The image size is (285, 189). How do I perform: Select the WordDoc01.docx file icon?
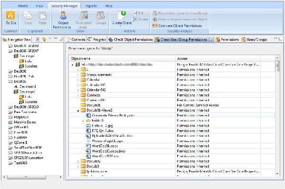pos(88,146)
